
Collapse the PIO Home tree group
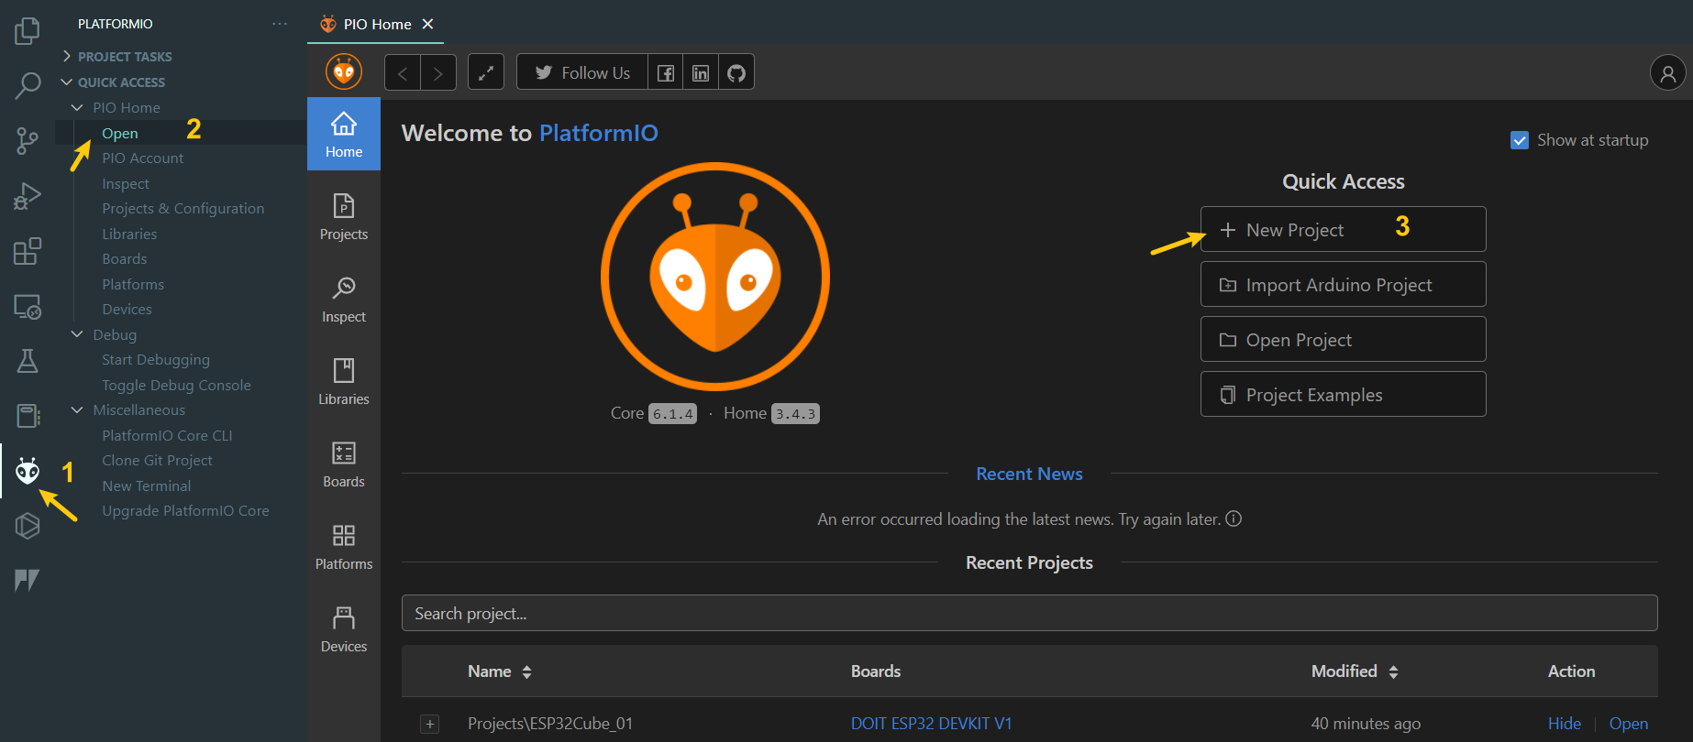point(77,107)
